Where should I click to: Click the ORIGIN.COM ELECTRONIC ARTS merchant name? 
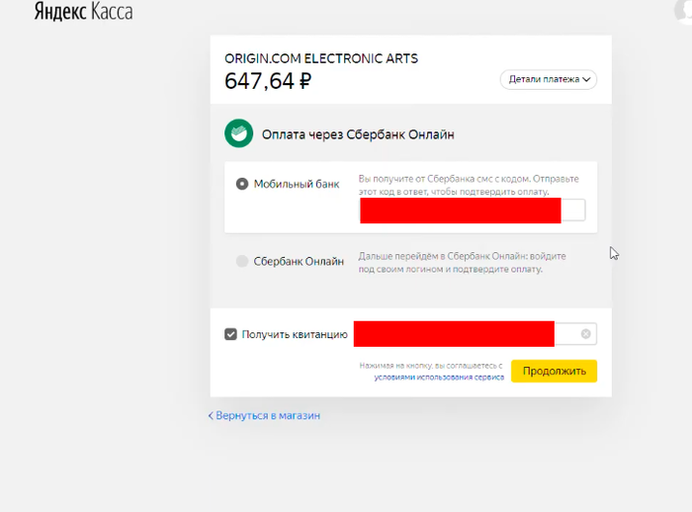[321, 58]
